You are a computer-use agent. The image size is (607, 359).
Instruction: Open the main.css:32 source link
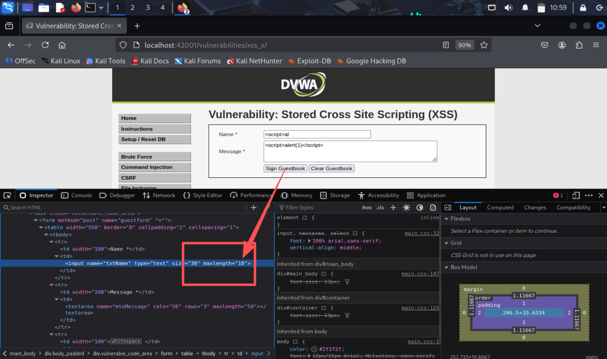[422, 233]
